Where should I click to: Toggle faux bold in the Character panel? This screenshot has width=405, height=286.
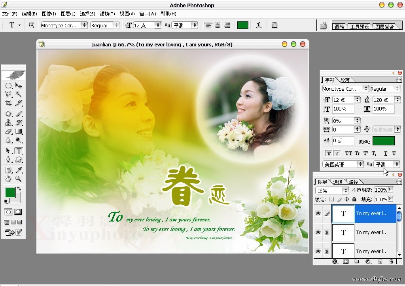(329, 153)
